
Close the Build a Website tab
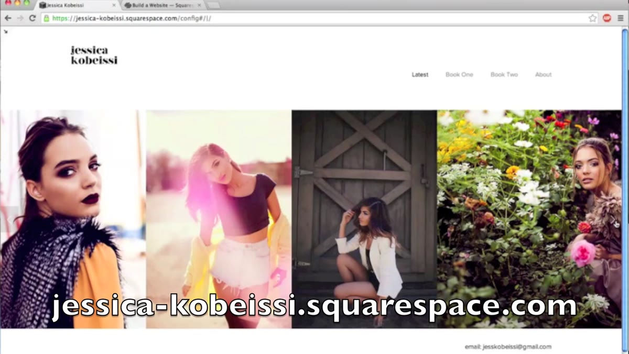pos(199,5)
